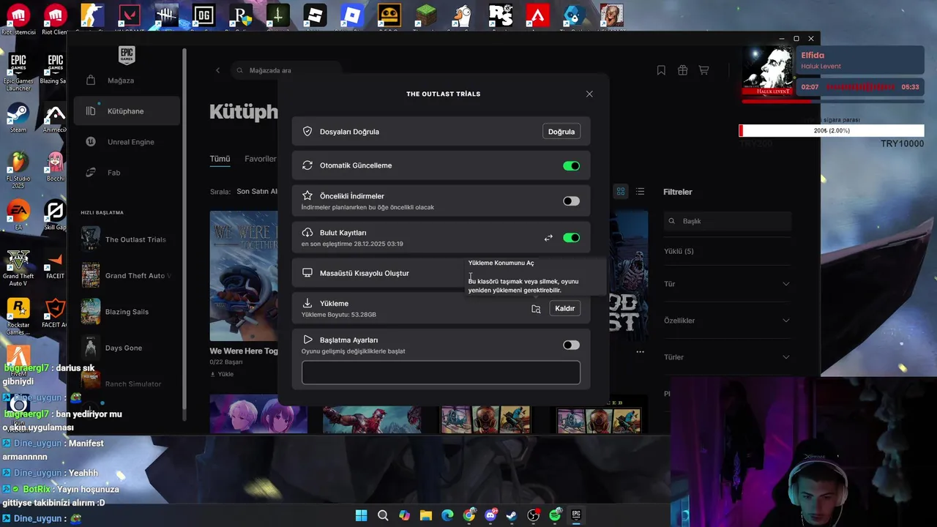
Task: Open Discord from taskbar
Action: (490, 515)
